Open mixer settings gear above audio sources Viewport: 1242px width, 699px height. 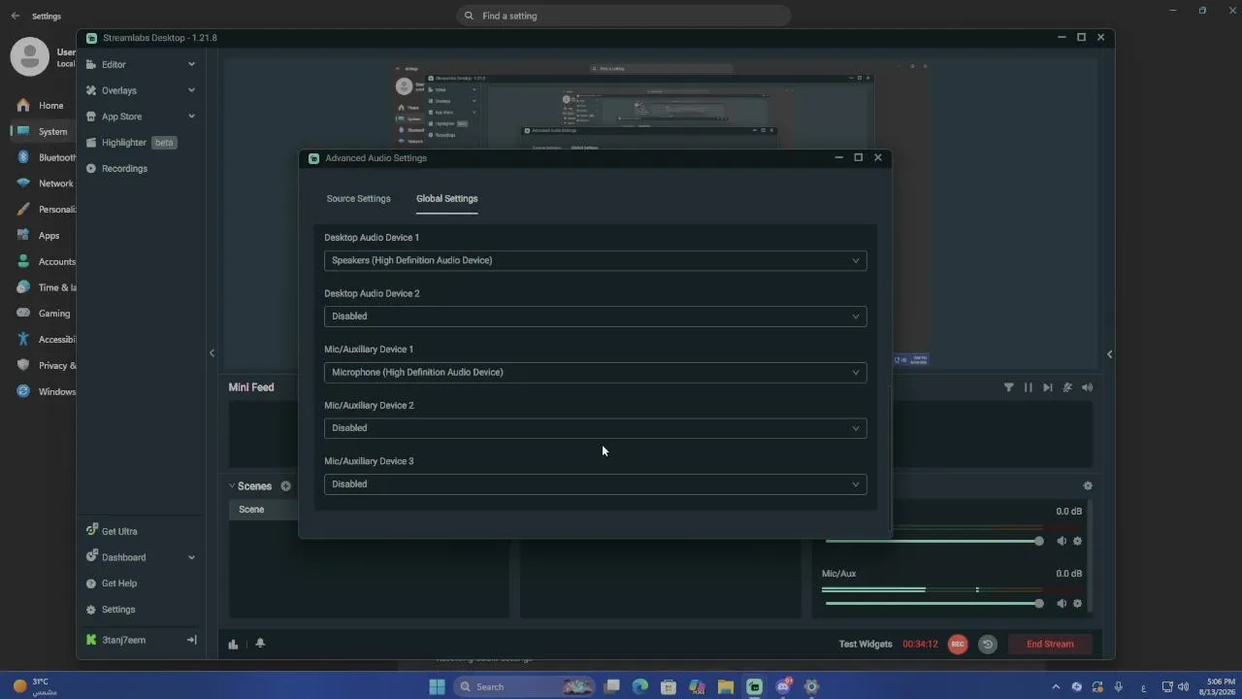point(1088,485)
